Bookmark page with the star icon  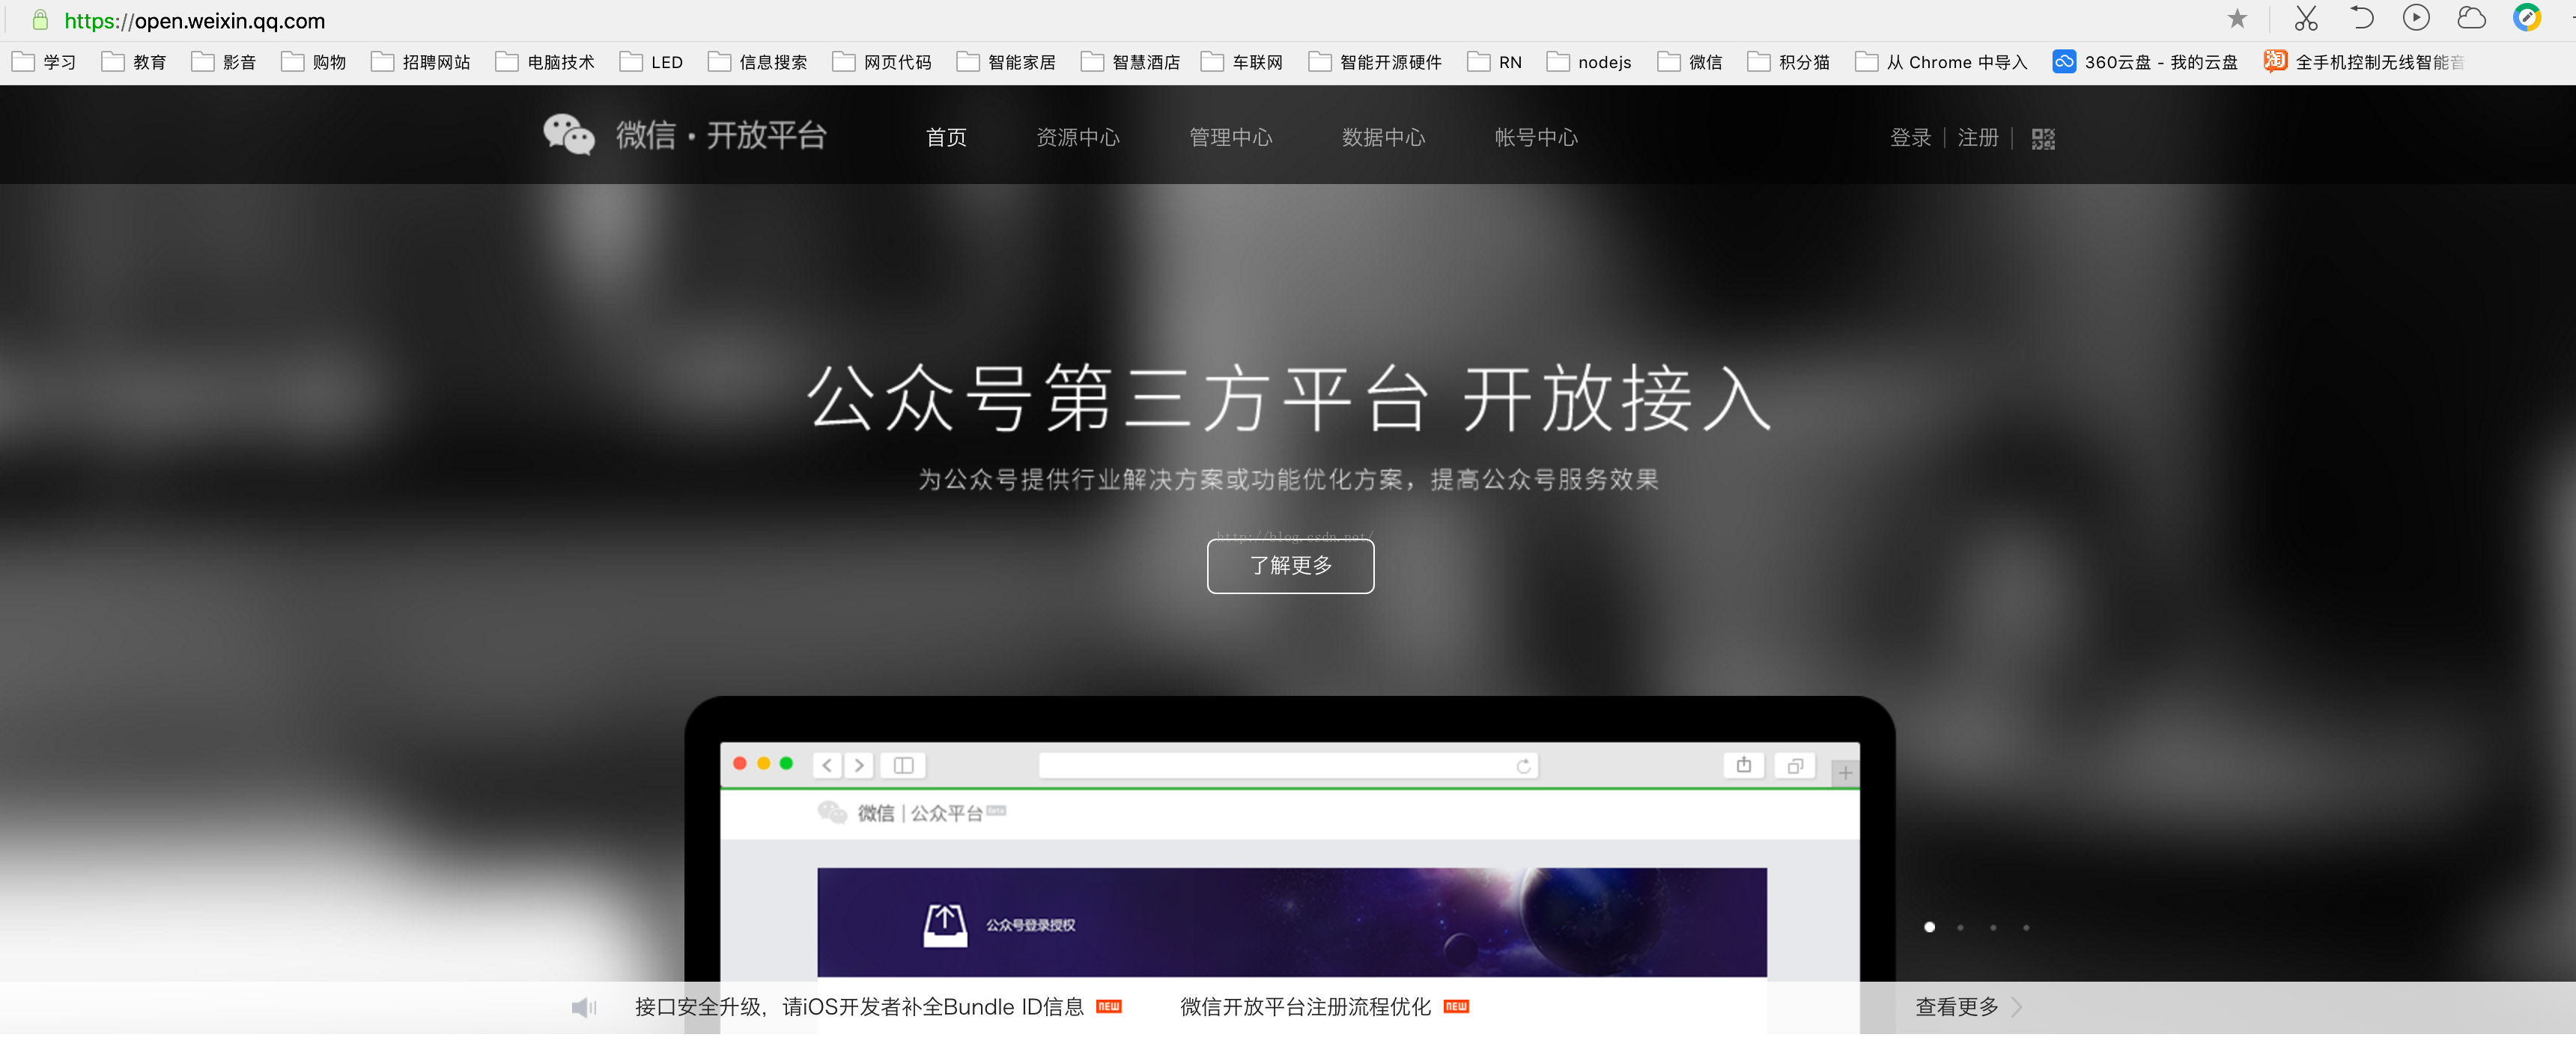(x=2237, y=19)
